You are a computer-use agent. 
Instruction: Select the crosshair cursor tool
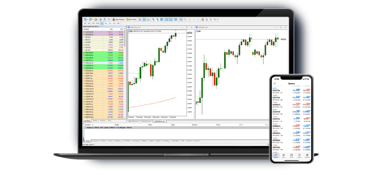185,19
